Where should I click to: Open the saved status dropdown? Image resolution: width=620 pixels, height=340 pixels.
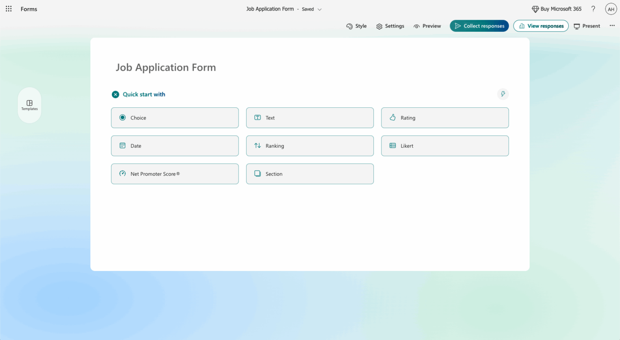[x=319, y=9]
